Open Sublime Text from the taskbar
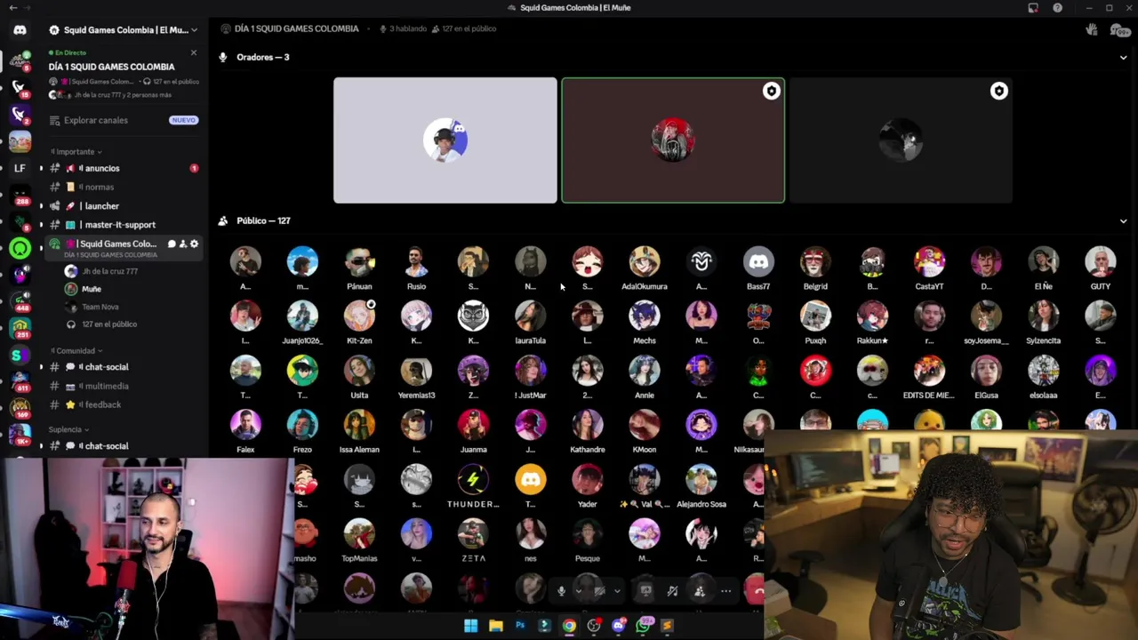This screenshot has width=1138, height=640. 667,626
